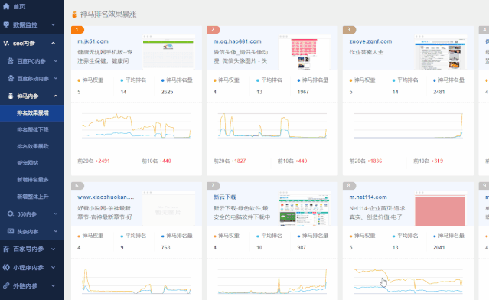Click rank badge 3 on zuoye.zqnf.com card
This screenshot has width=489, height=300.
click(349, 30)
